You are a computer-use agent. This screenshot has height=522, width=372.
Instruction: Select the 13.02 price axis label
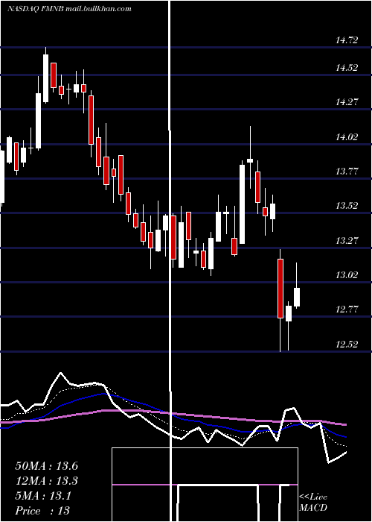click(x=347, y=275)
